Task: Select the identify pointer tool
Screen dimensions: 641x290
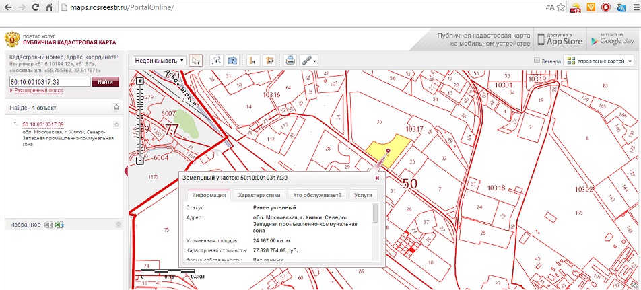Action: point(196,61)
